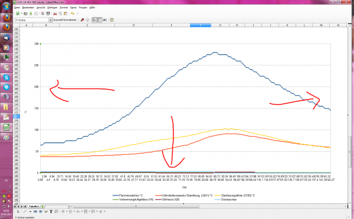354x219 pixels.
Task: Click the highlighted column F header
Action: [201, 25]
